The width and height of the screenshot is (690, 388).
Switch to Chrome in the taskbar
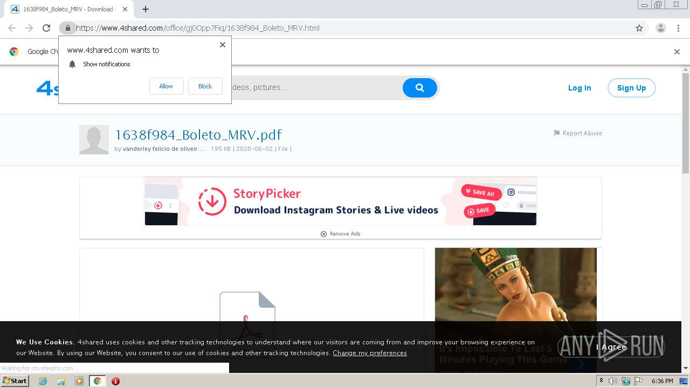coord(98,381)
